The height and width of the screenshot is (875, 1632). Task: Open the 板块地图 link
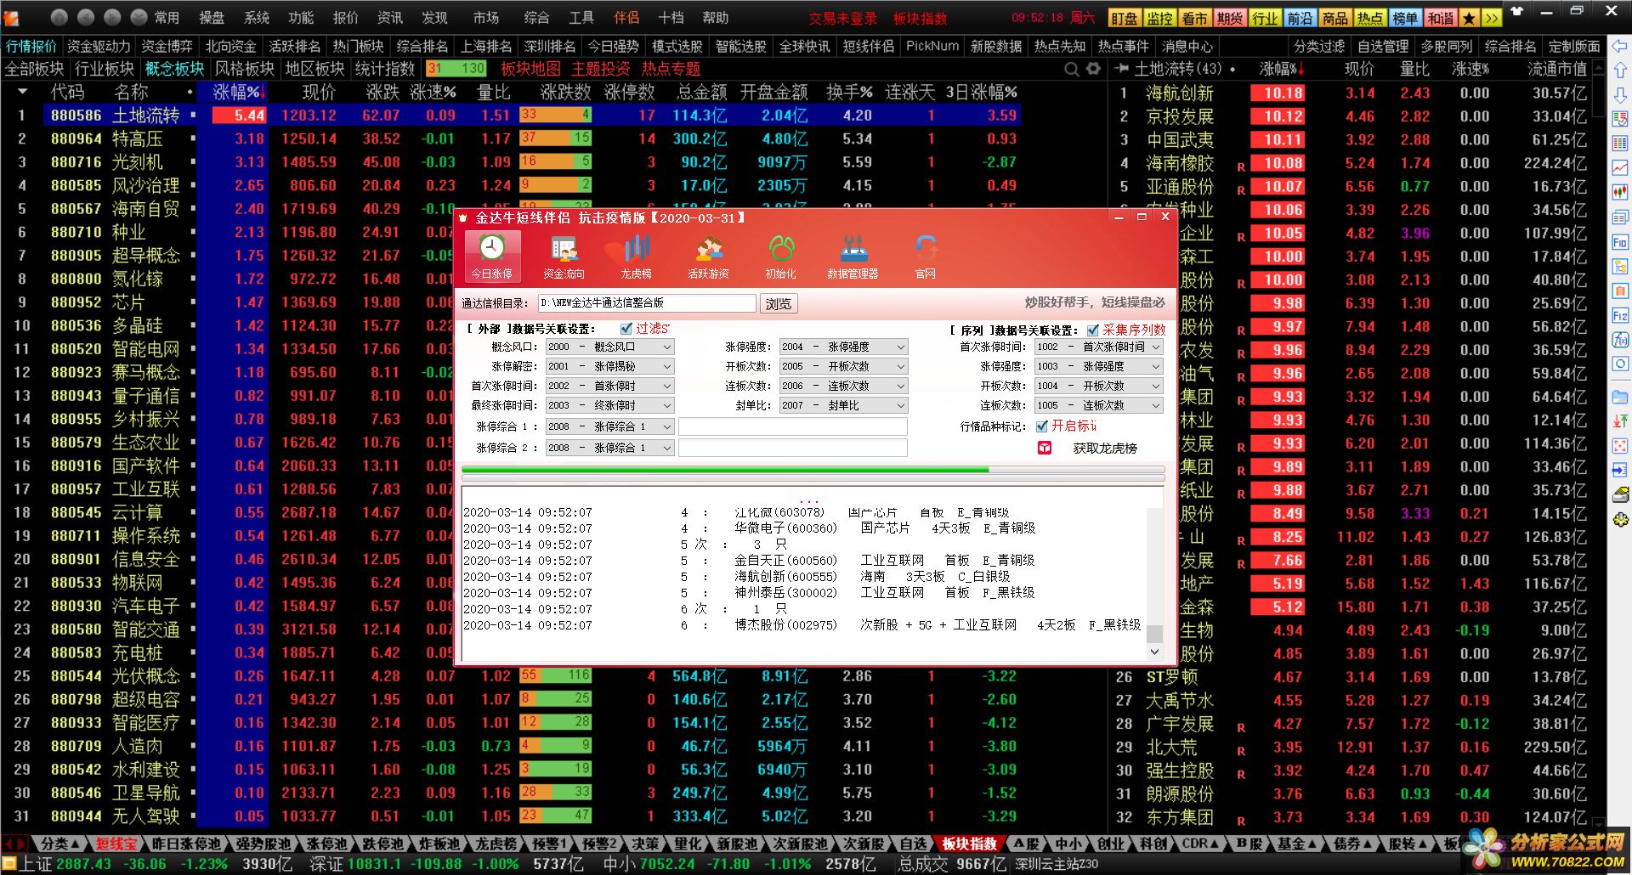tap(531, 69)
